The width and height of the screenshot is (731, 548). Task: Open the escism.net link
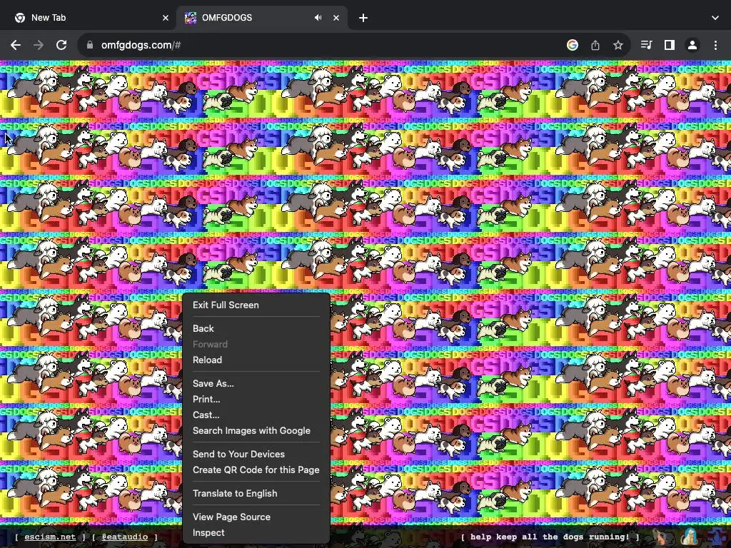coord(50,537)
